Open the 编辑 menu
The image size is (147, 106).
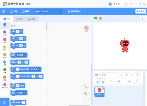pyautogui.click(x=25, y=11)
